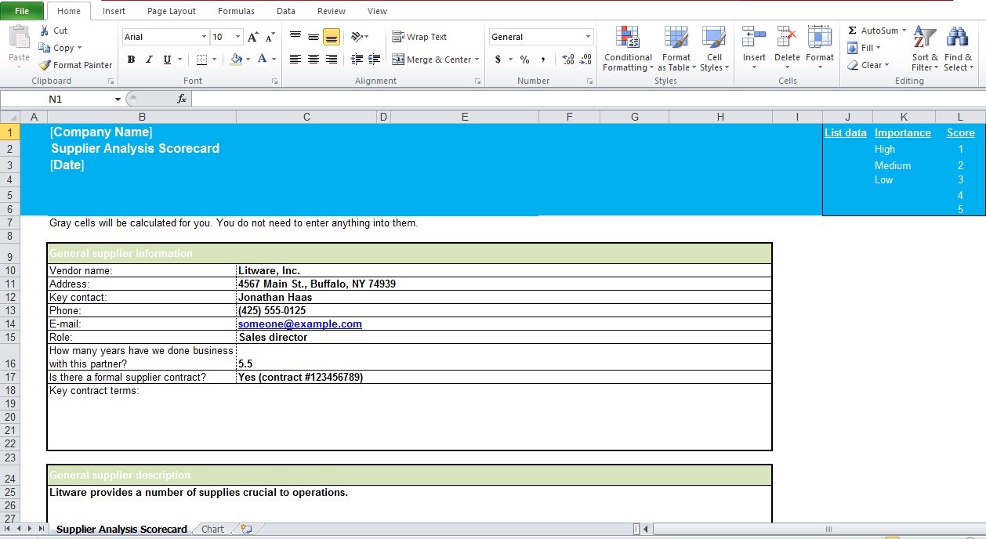Switch to the Page Layout tab
Image resolution: width=986 pixels, height=539 pixels.
[x=172, y=11]
